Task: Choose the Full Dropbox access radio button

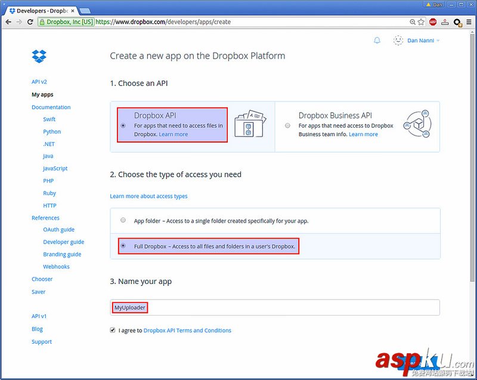Action: 123,246
